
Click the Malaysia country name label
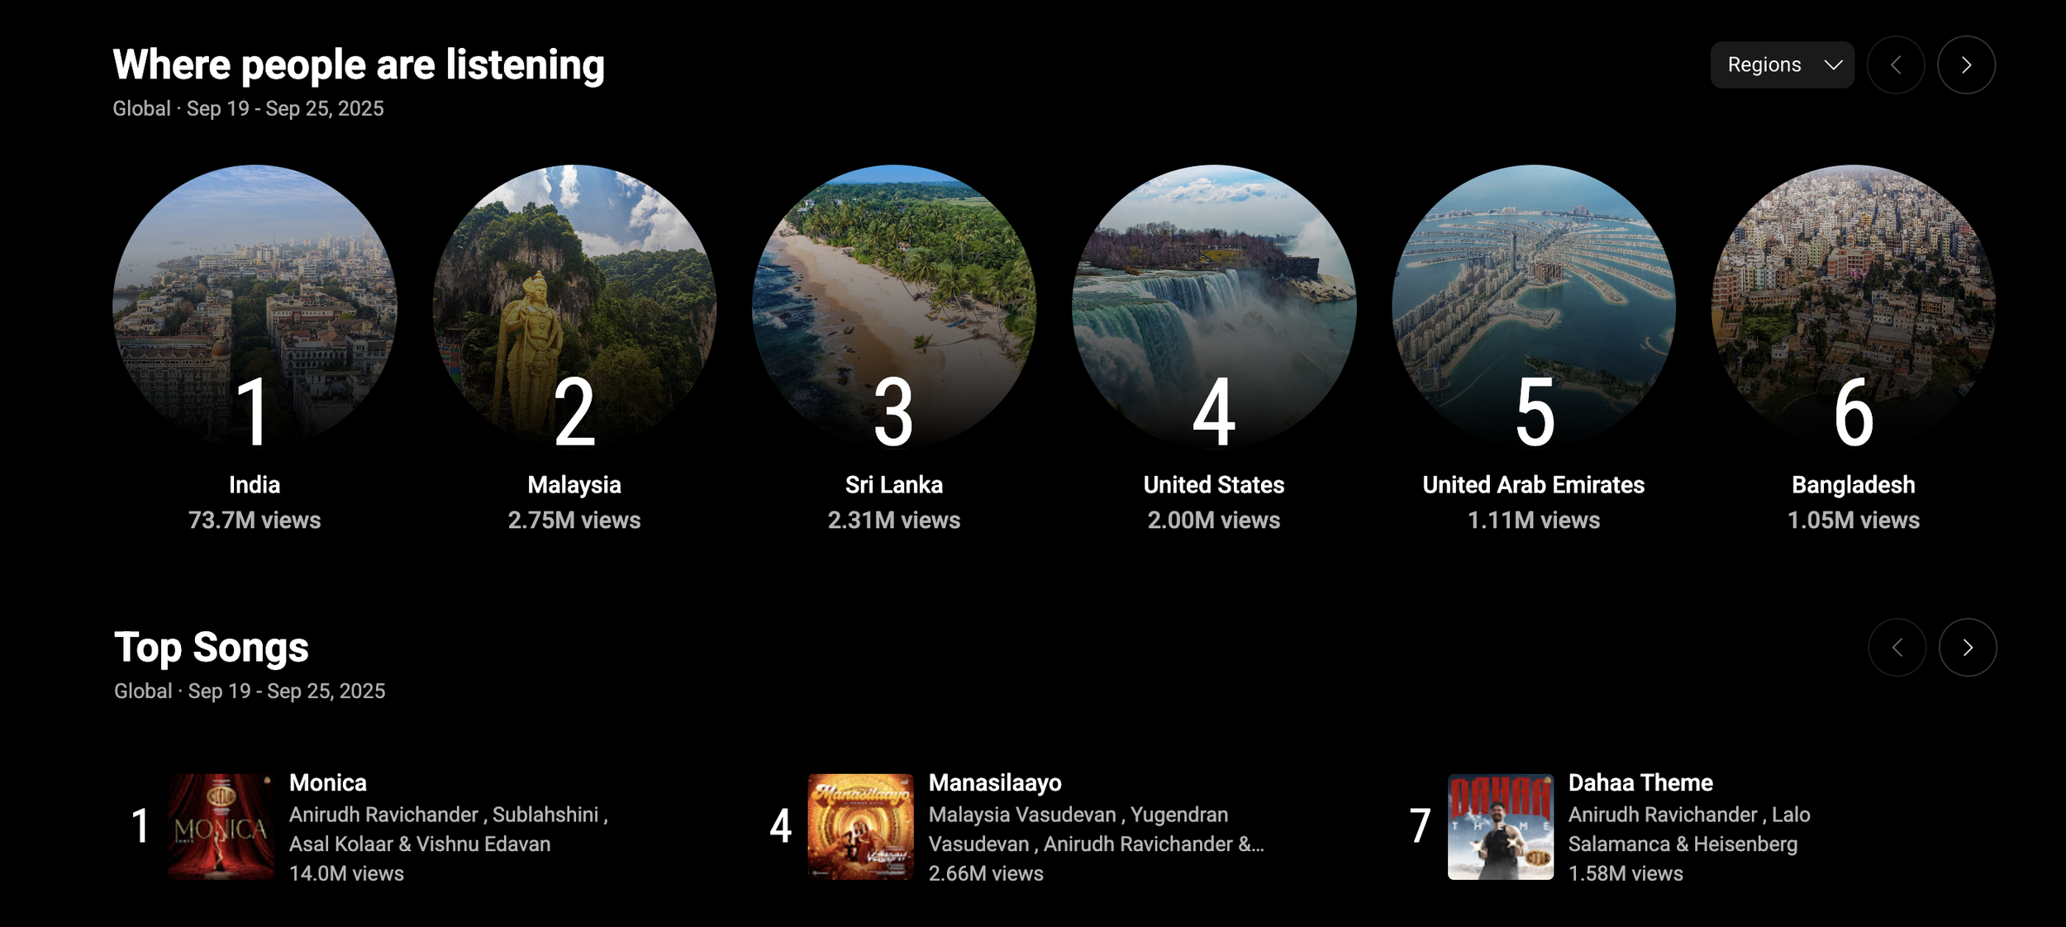574,485
